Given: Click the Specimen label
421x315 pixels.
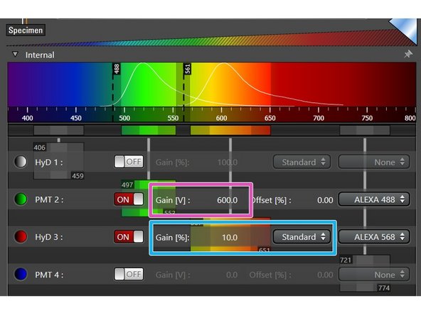Looking at the screenshot, I should (26, 30).
